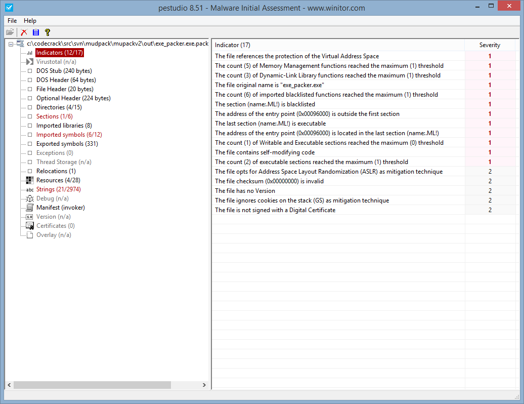The image size is (524, 404).
Task: Select row 'The section (name:.ML!) is blacklisted'
Action: tap(364, 104)
